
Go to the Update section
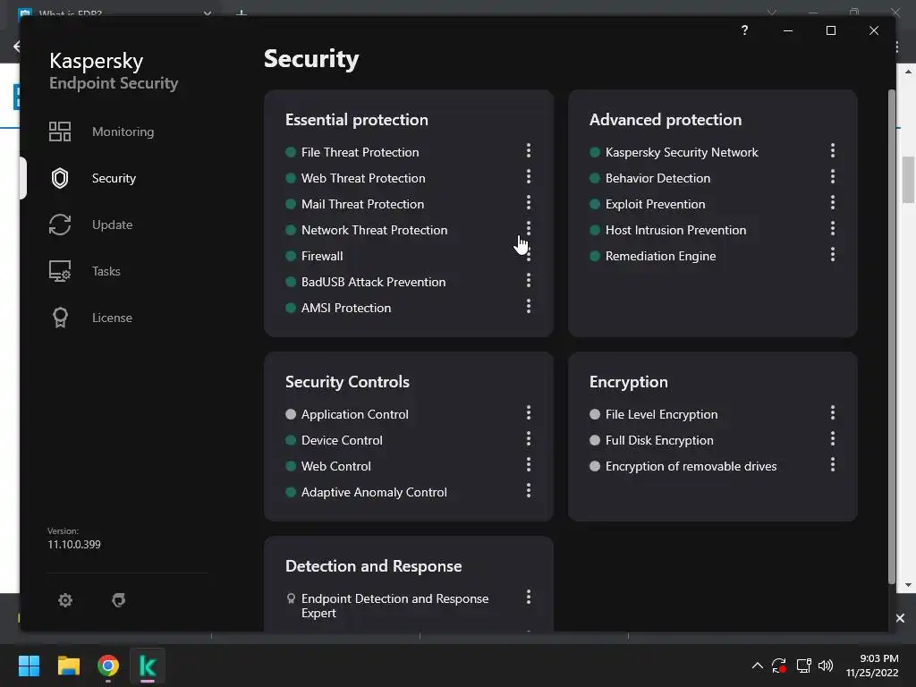pyautogui.click(x=112, y=225)
